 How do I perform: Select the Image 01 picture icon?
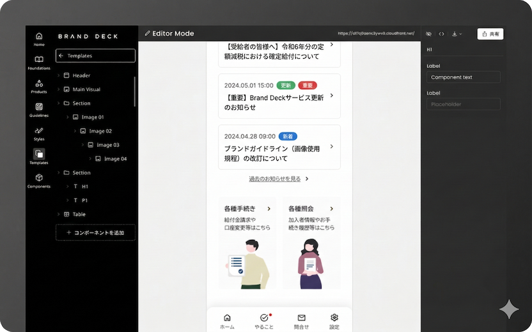(x=75, y=117)
